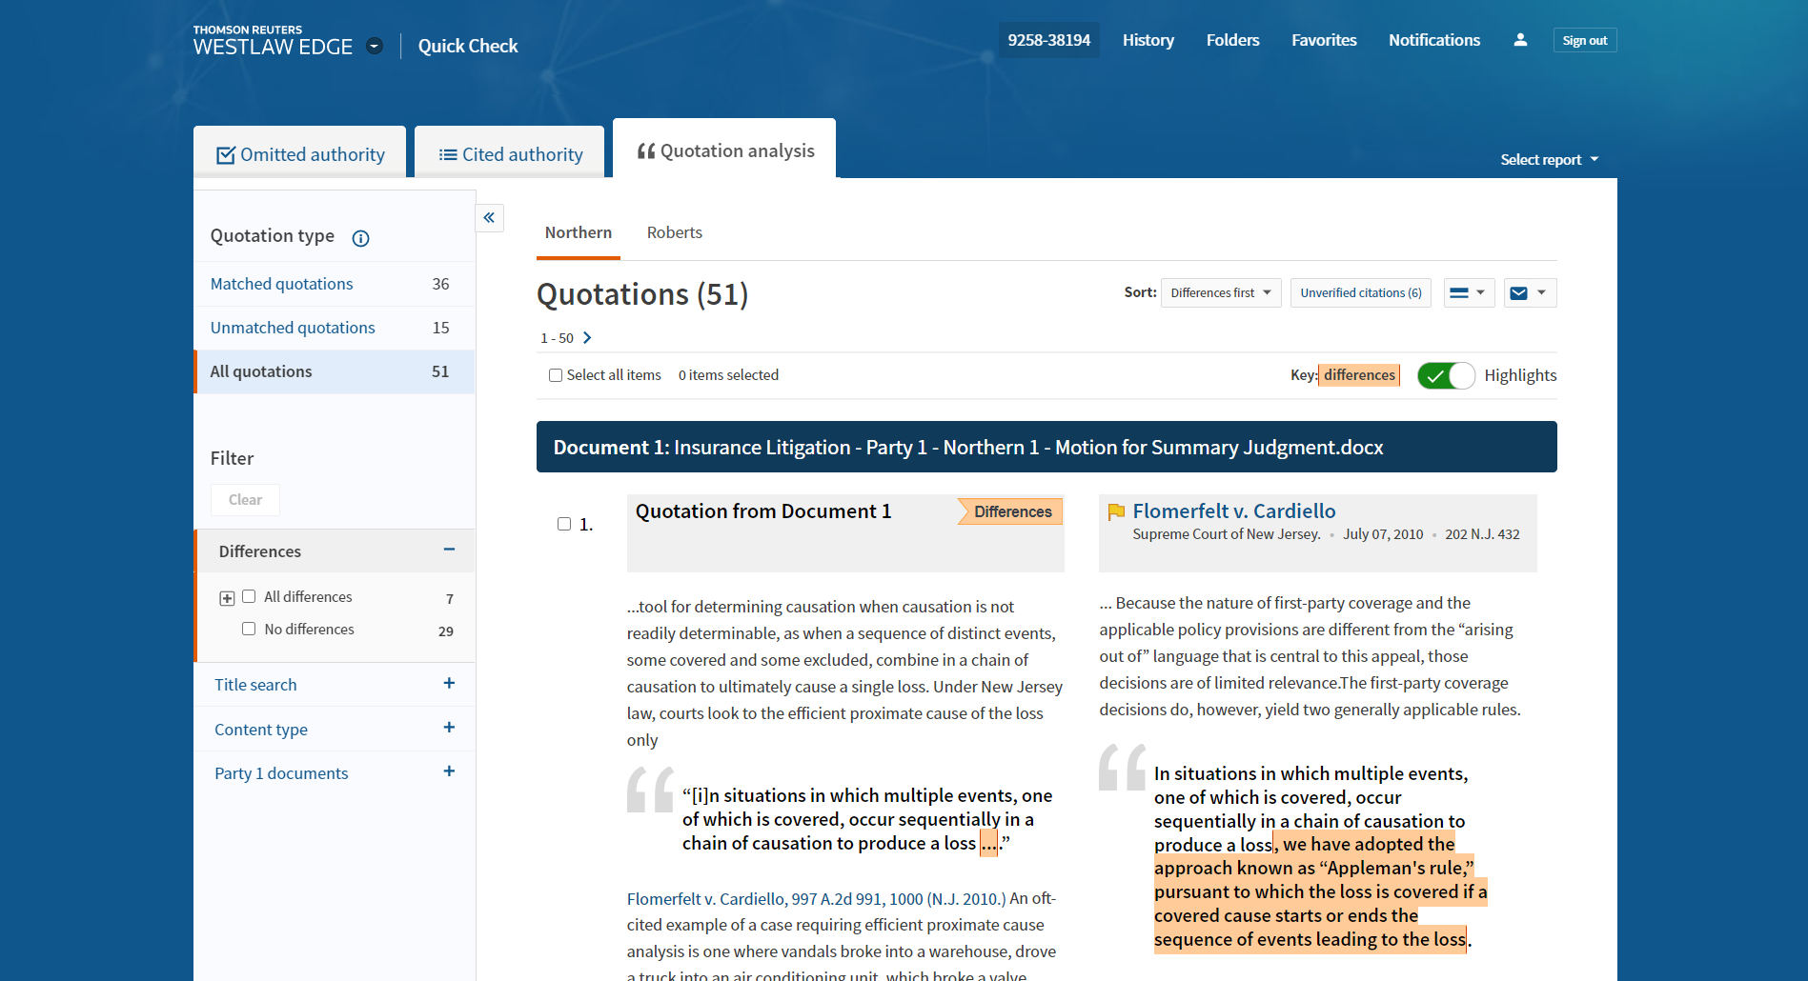Open the Flomerfelt v. Cardiello case link
Viewport: 1808px width, 981px height.
tap(1233, 511)
